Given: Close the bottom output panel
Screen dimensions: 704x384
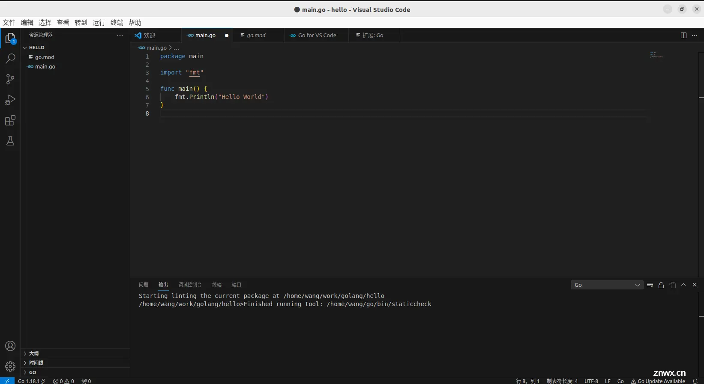Looking at the screenshot, I should [695, 285].
